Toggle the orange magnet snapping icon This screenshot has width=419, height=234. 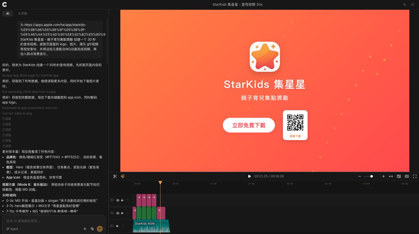pos(123,177)
